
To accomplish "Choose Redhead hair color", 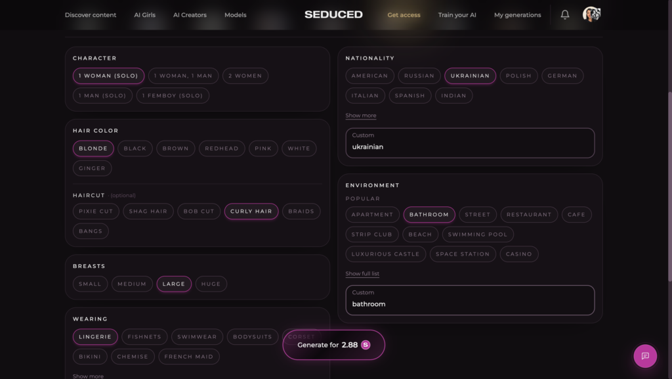I will (222, 148).
